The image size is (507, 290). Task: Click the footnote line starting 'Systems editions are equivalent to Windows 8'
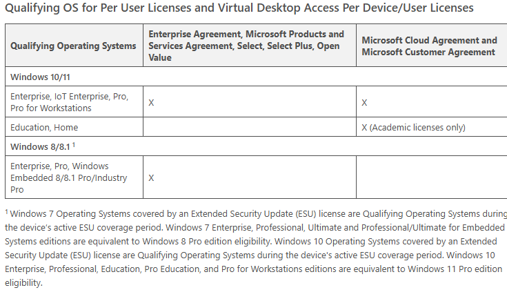tap(251, 242)
